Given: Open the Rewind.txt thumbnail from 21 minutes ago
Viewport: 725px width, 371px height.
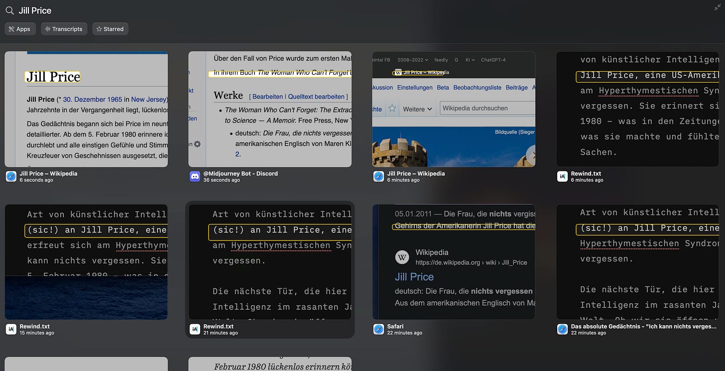Looking at the screenshot, I should (270, 262).
